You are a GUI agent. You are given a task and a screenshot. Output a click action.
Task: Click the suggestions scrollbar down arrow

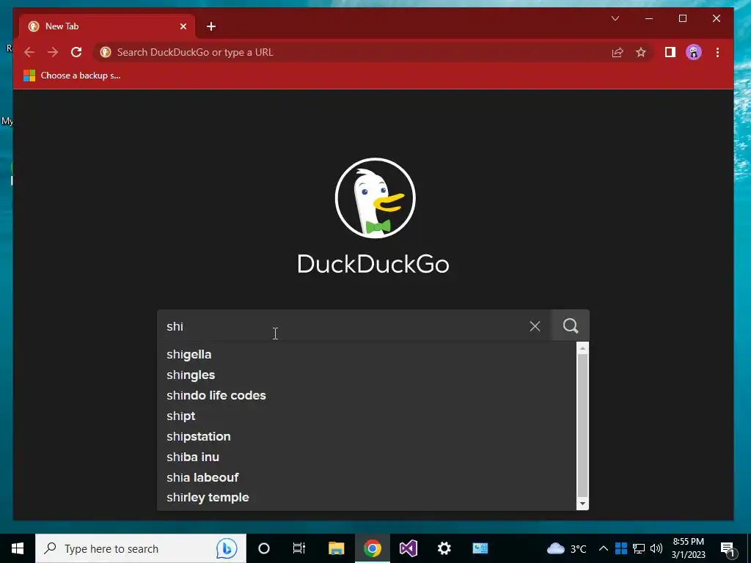coord(582,503)
